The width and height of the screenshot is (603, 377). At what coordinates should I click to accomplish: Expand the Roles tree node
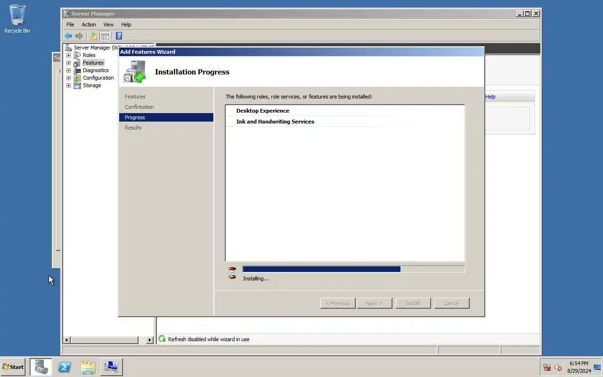pos(68,55)
